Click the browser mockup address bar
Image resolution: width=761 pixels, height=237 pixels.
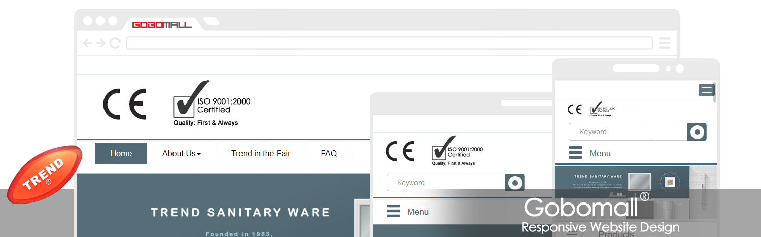389,43
